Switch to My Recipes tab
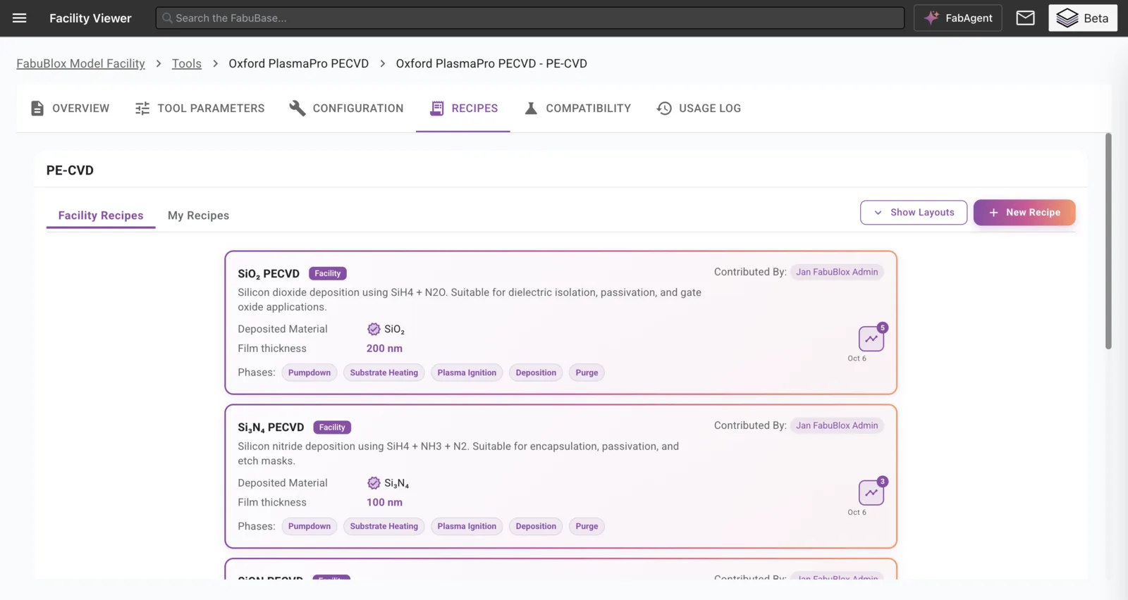 point(198,215)
